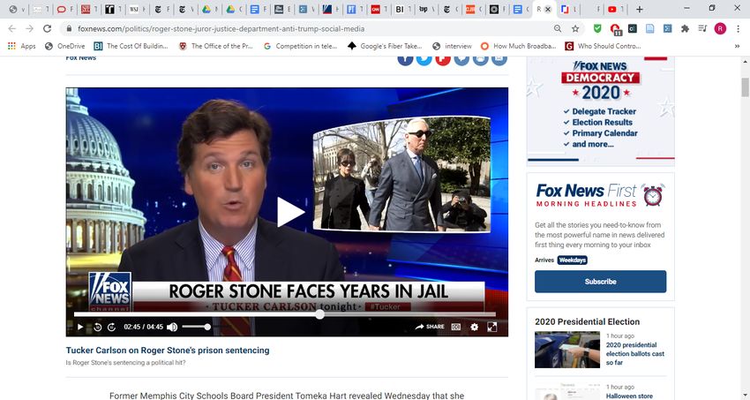The height and width of the screenshot is (400, 750).
Task: Open profile avatar R
Action: (x=720, y=29)
